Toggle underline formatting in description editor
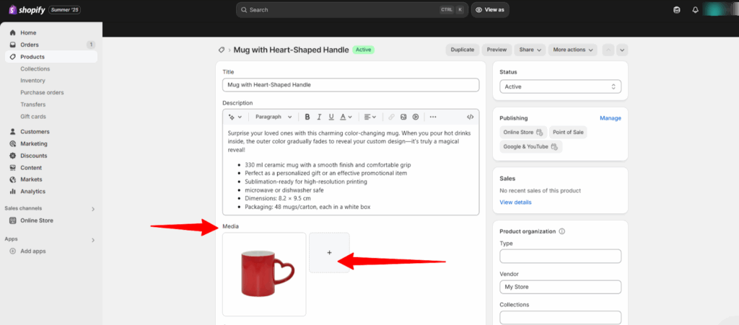The width and height of the screenshot is (739, 325). point(331,117)
